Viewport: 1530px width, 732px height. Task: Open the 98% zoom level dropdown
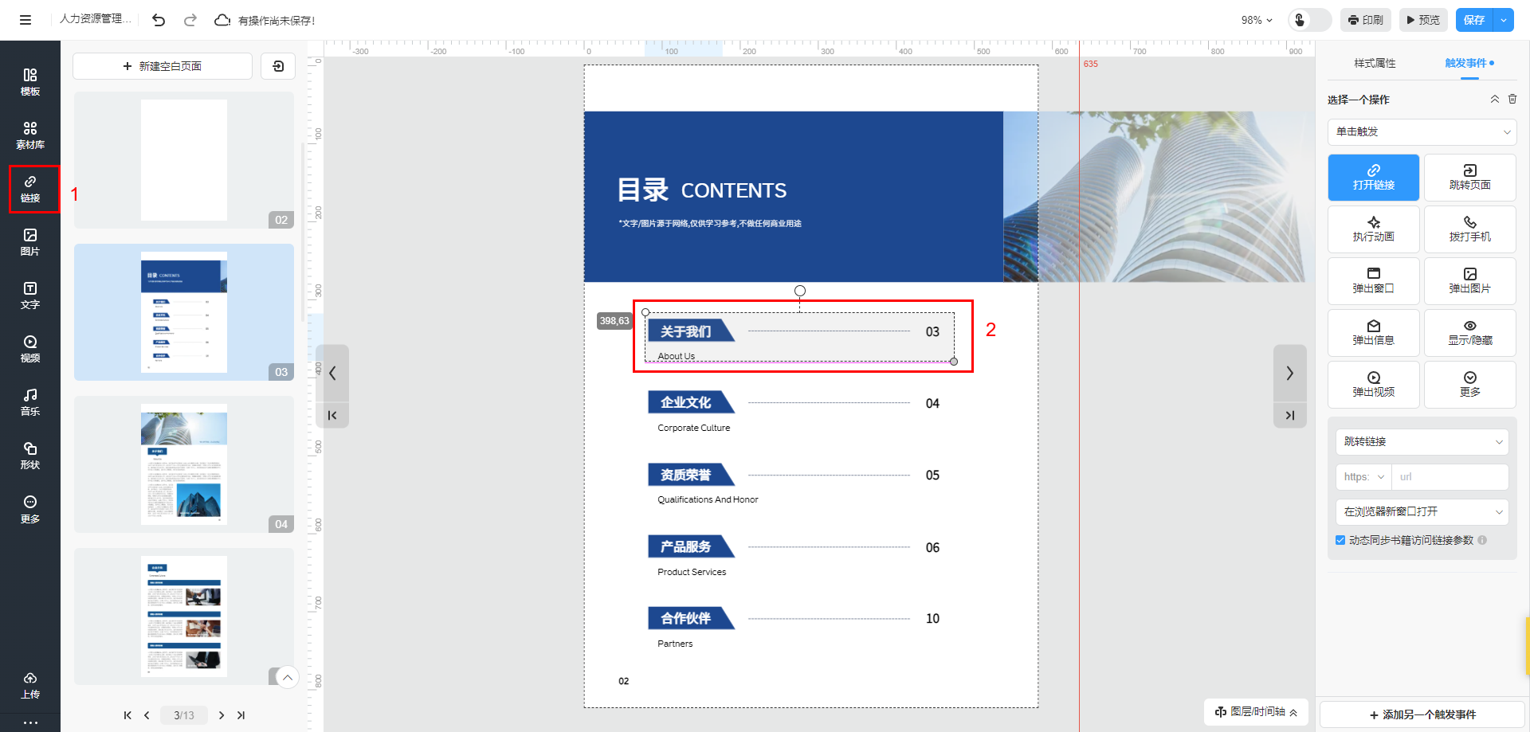1257,20
